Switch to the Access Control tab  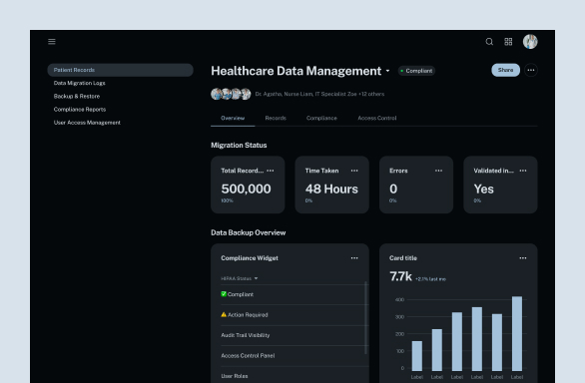click(376, 119)
